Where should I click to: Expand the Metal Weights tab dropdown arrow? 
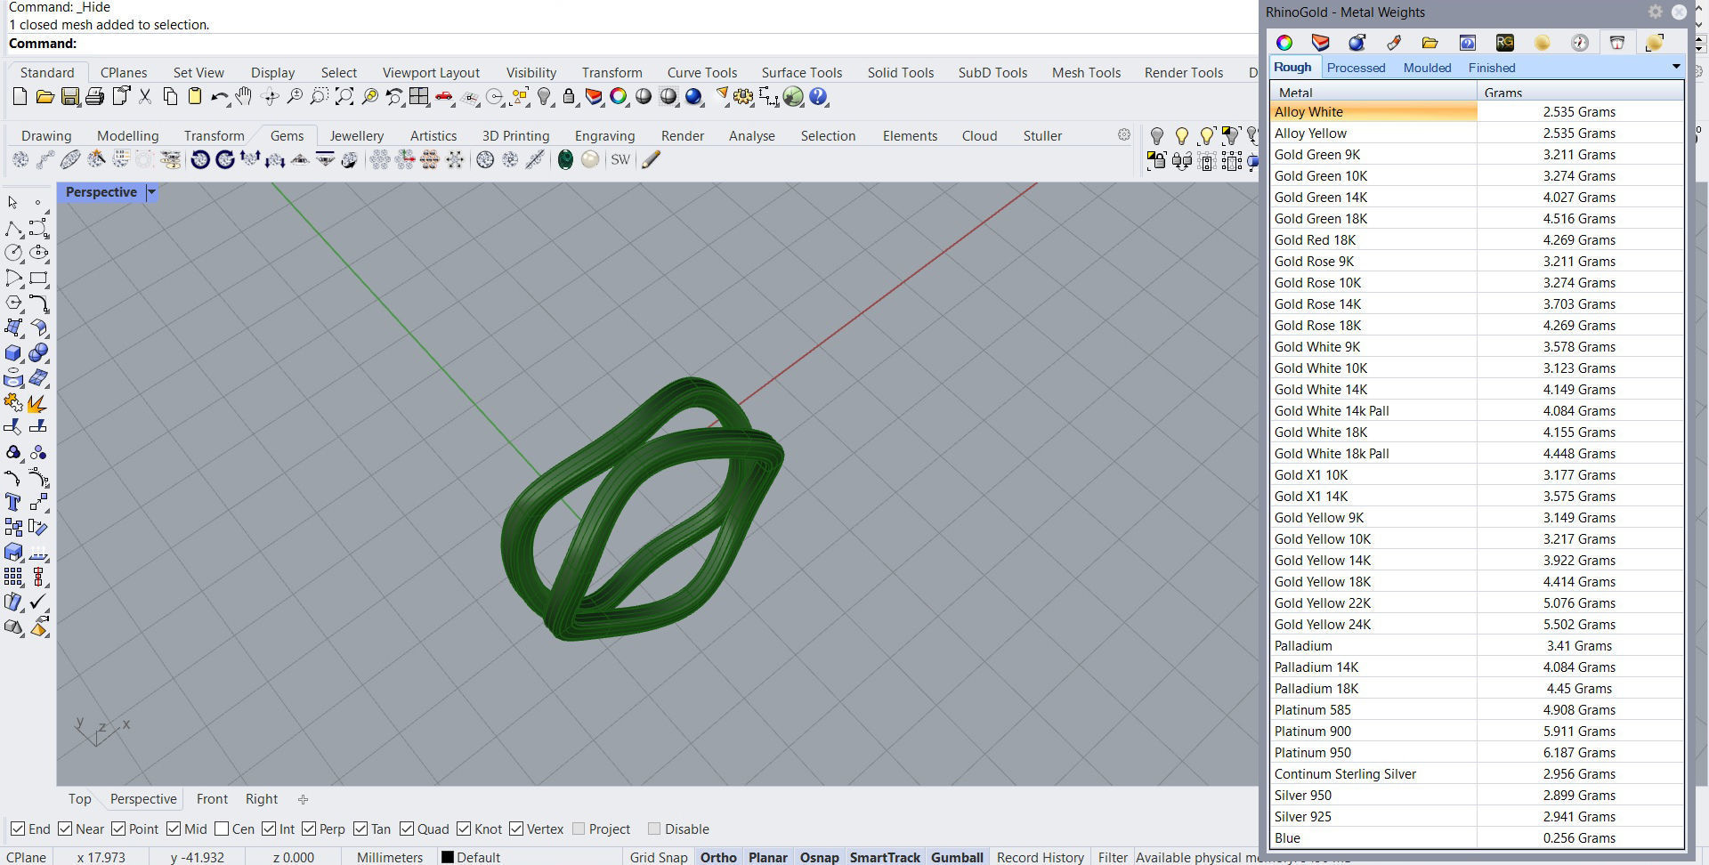point(1676,67)
